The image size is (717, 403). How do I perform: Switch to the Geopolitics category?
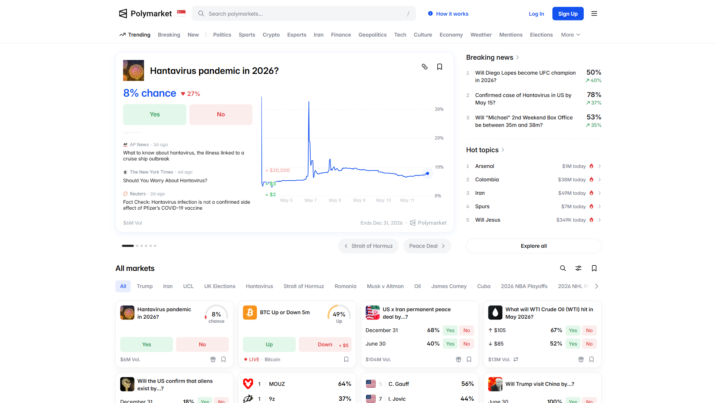point(372,35)
